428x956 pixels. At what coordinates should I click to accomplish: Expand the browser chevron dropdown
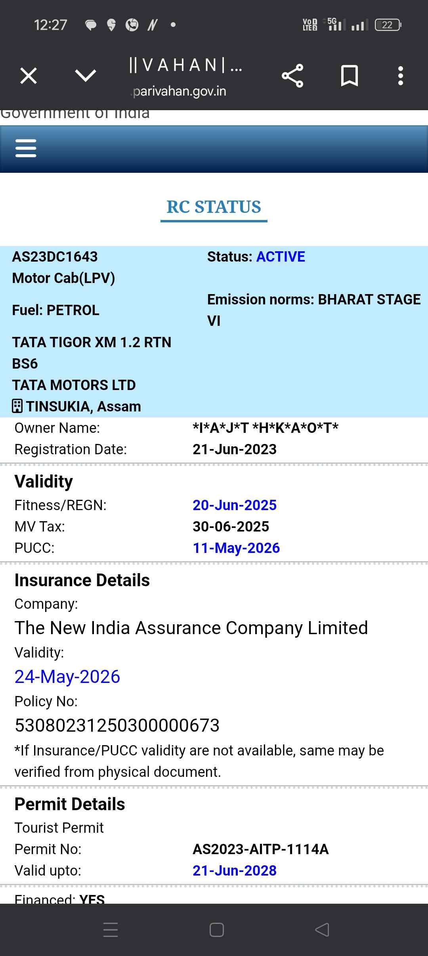pos(85,75)
